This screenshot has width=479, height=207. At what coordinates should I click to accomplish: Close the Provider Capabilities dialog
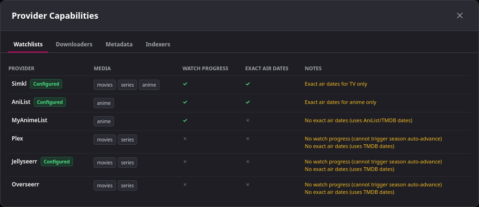[459, 15]
